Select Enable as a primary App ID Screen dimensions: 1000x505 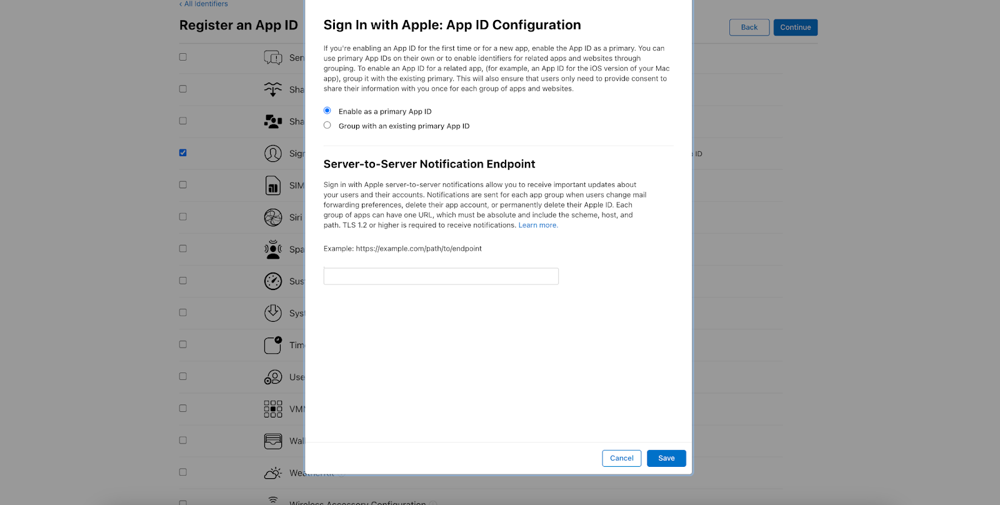[x=327, y=111]
